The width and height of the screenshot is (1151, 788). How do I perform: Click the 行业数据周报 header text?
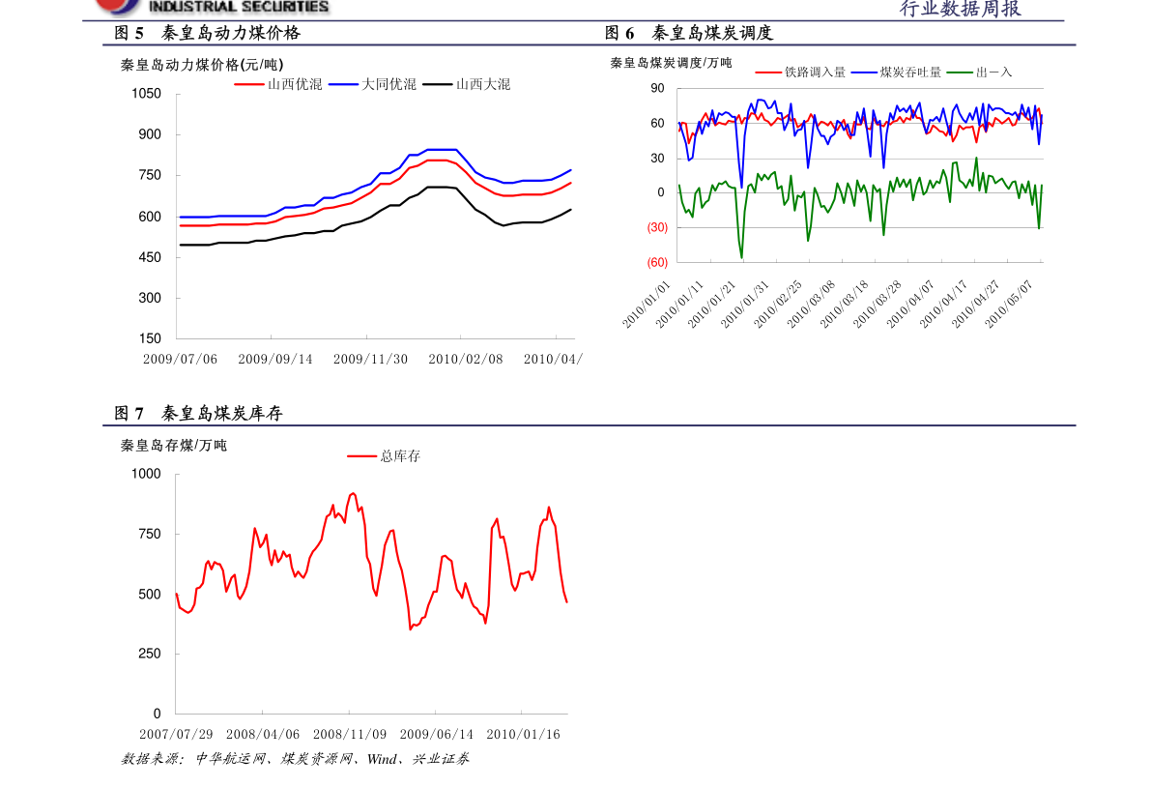tap(961, 9)
